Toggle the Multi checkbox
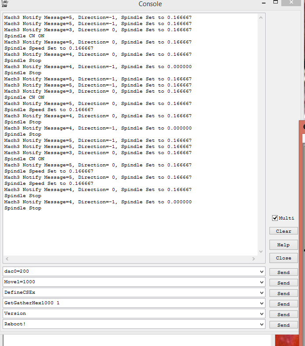 tap(275, 218)
